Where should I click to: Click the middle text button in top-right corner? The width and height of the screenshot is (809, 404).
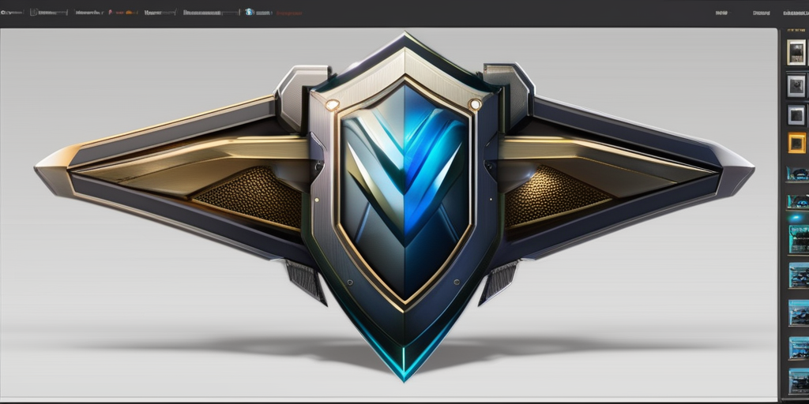click(761, 13)
